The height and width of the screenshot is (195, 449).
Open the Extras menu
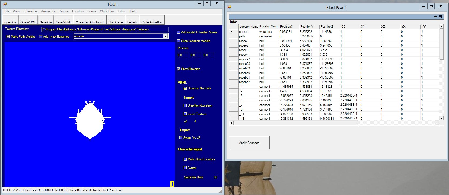click(x=122, y=11)
